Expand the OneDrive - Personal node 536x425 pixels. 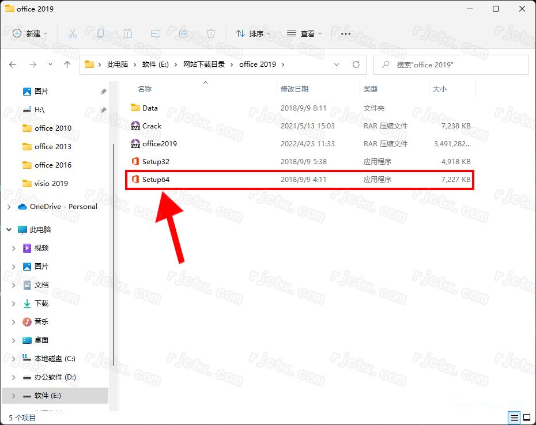pyautogui.click(x=8, y=206)
